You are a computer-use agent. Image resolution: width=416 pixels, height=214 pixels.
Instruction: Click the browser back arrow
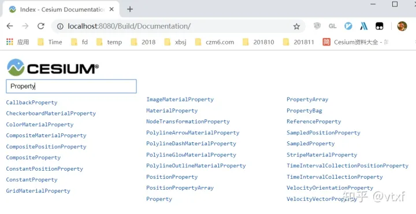[x=10, y=26]
